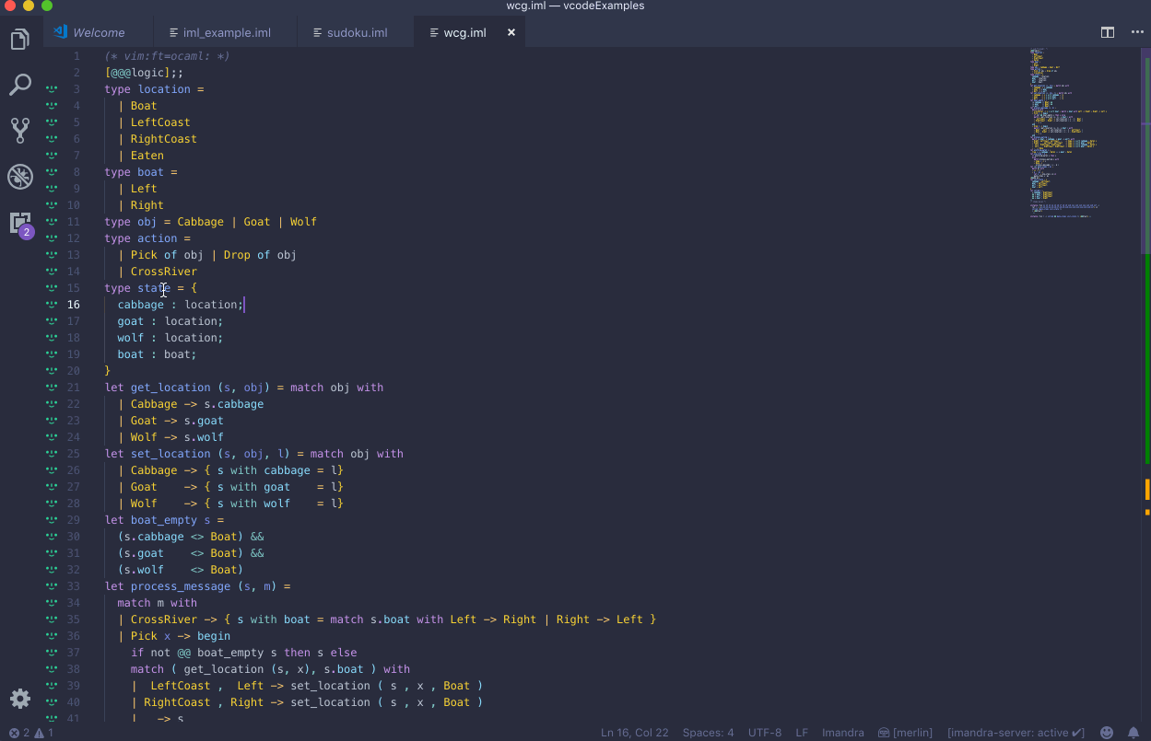Switch to the iml_example.iml tab

[226, 32]
